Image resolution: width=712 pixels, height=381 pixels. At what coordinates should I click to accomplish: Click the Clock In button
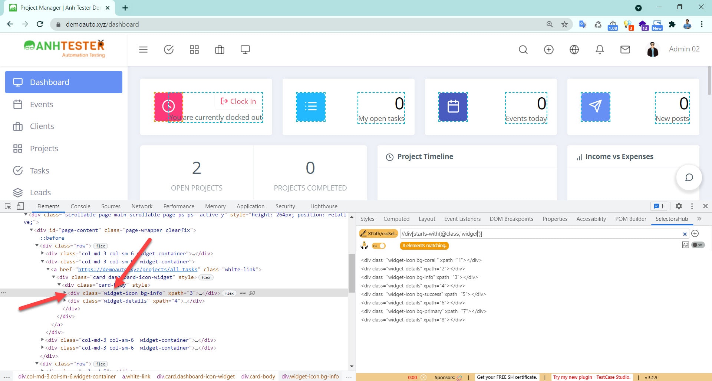238,101
